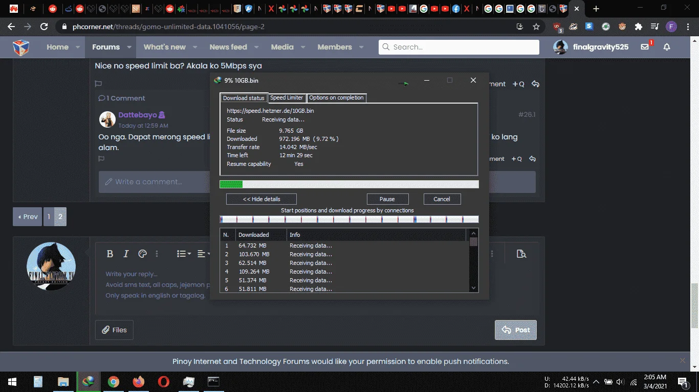This screenshot has height=392, width=699.
Task: Expand the Media dropdown arrow
Action: click(x=303, y=47)
